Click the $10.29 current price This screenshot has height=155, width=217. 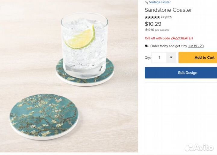[153, 24]
